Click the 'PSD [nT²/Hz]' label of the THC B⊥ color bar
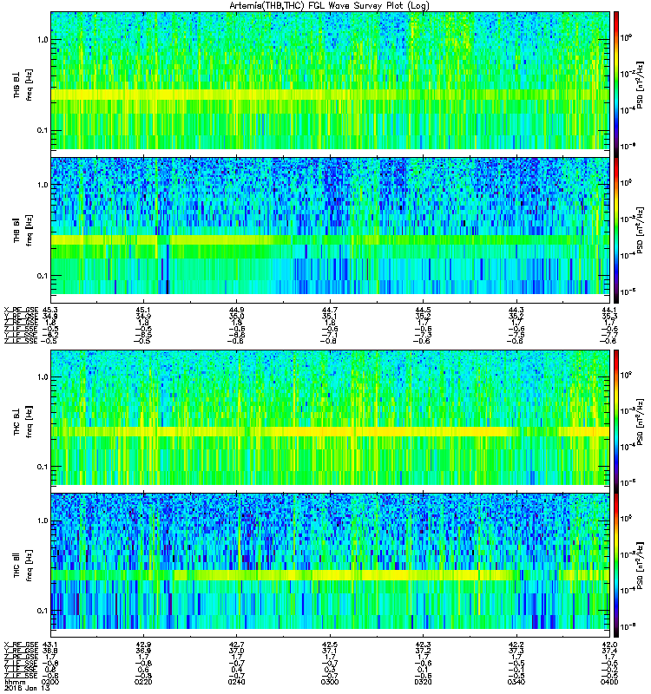Image resolution: width=651 pixels, height=694 pixels. point(640,422)
